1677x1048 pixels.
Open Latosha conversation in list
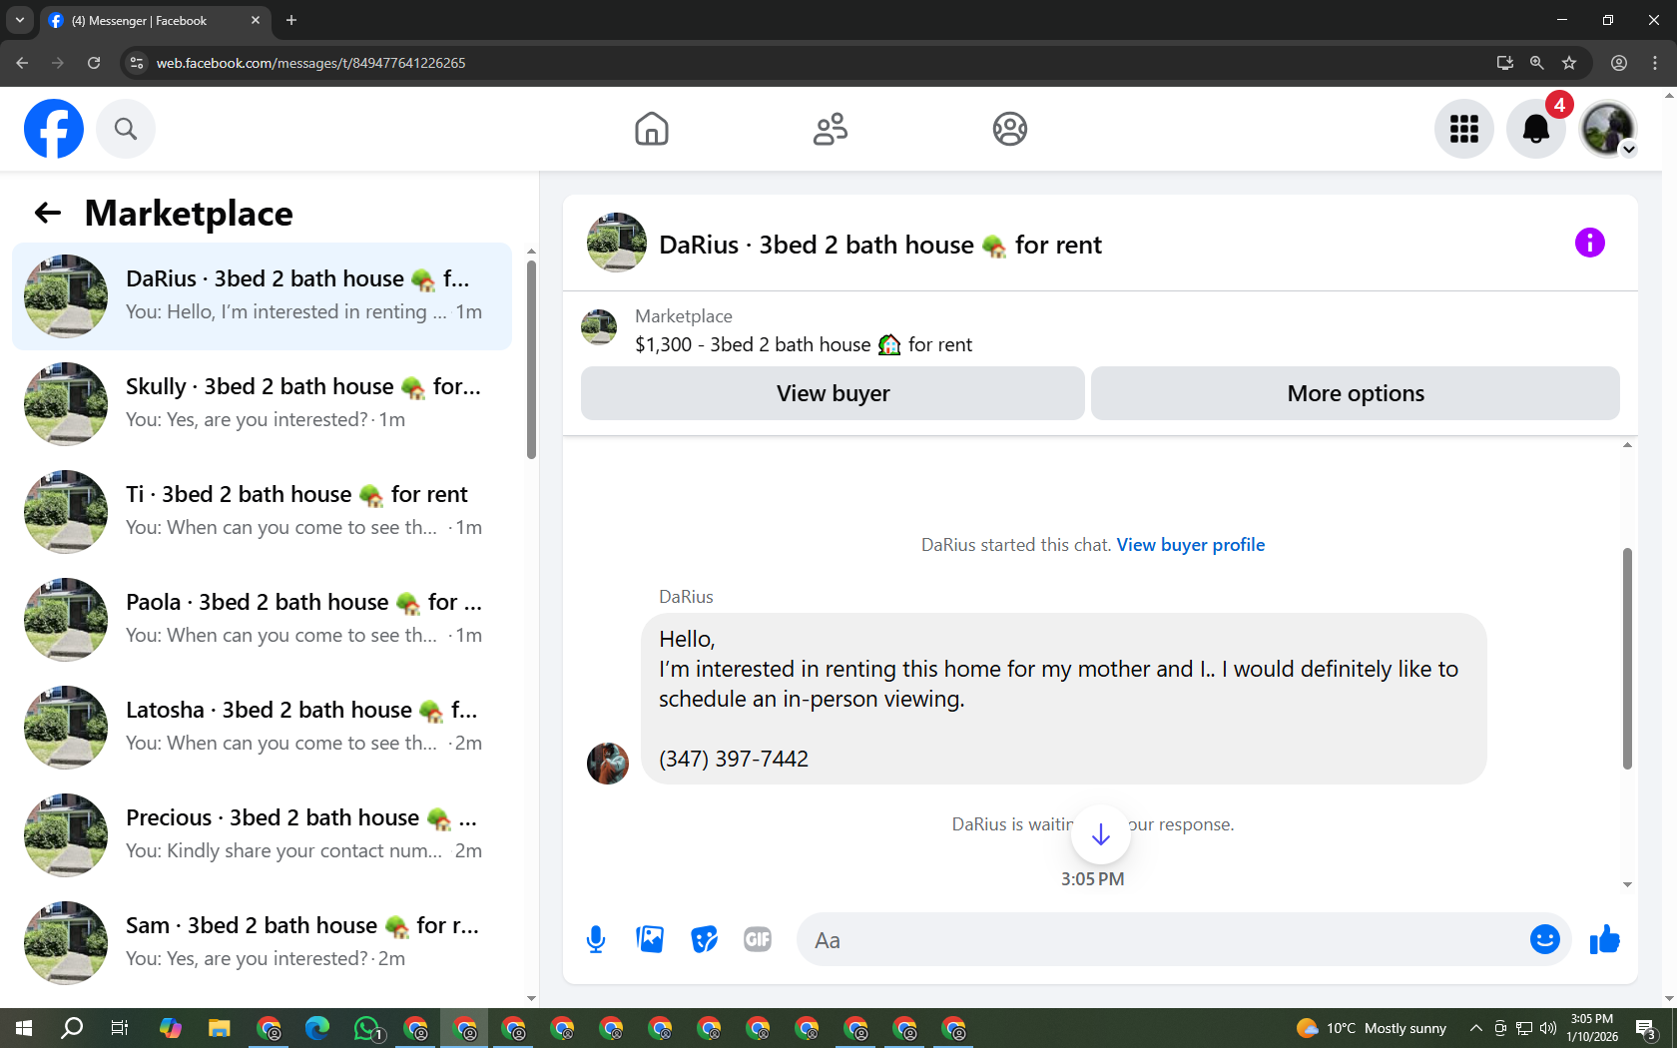pyautogui.click(x=262, y=728)
